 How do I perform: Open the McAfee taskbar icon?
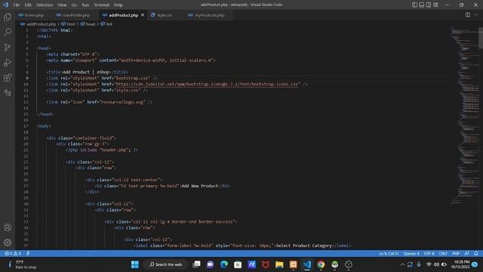[266, 264]
